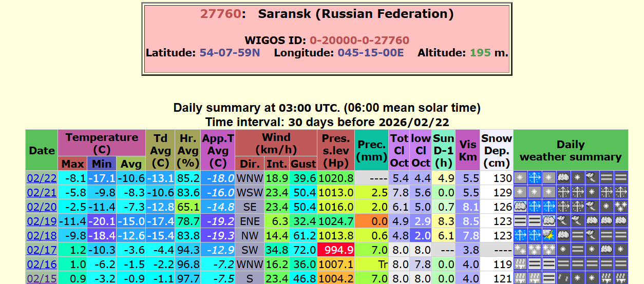This screenshot has width=644, height=284.
Task: Click the first snowfall icon in the 02/17 row
Action: coord(521,250)
